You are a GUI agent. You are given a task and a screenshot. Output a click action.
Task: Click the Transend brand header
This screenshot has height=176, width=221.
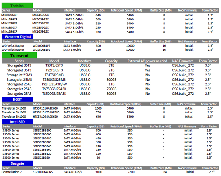tap(19, 56)
